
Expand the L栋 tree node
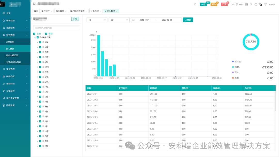click(x=37, y=62)
